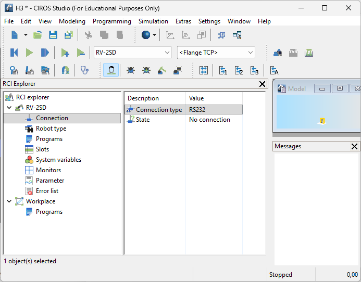Open the Settings menu

coord(209,21)
